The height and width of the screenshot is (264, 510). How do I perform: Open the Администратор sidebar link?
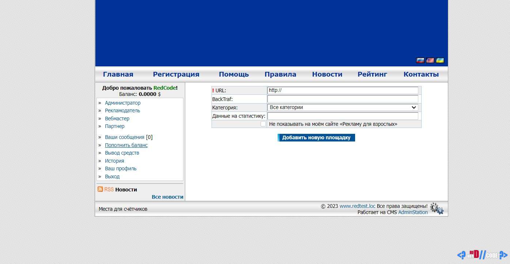click(x=123, y=103)
